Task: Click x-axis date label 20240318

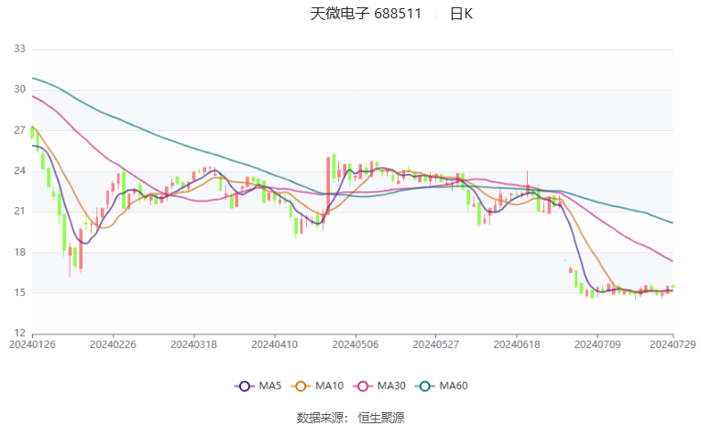Action: pos(194,344)
